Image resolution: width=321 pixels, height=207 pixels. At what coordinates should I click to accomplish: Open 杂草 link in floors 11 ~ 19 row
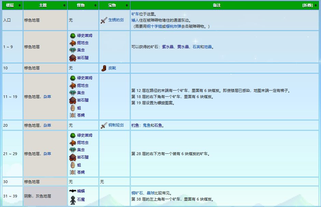[x=47, y=97]
